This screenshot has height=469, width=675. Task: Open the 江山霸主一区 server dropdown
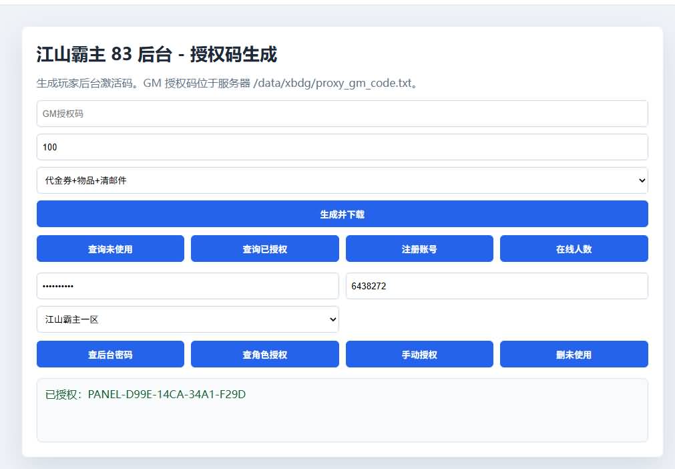[x=188, y=319]
